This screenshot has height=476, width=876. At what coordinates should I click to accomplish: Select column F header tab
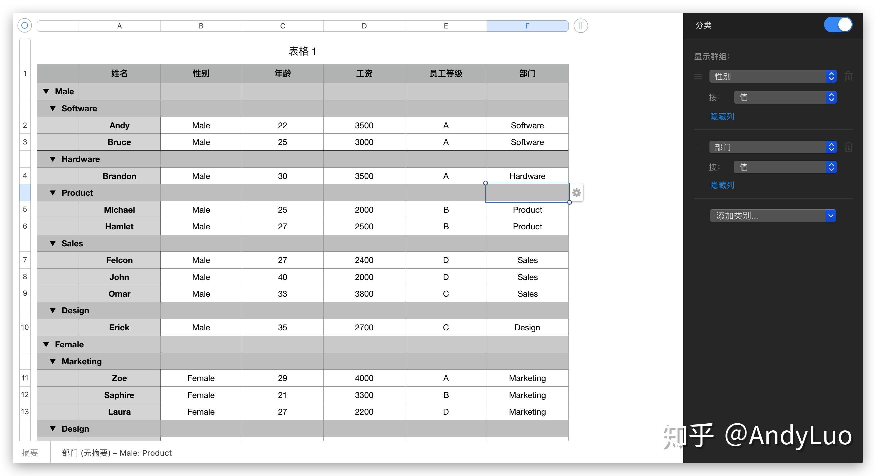click(x=528, y=26)
